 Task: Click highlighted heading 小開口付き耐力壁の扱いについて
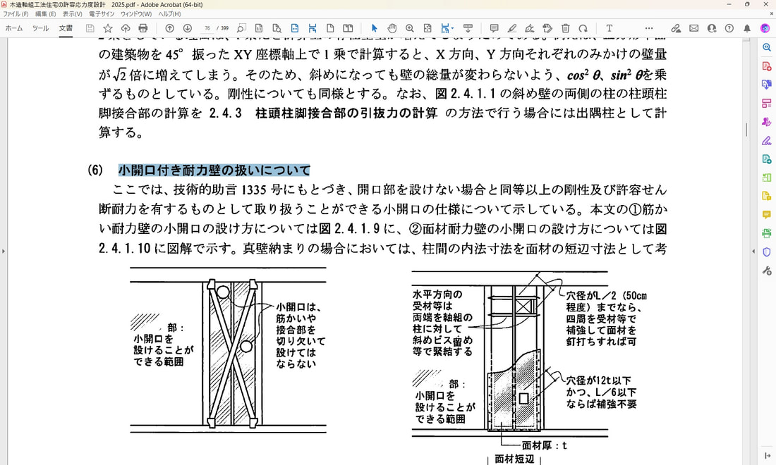214,170
